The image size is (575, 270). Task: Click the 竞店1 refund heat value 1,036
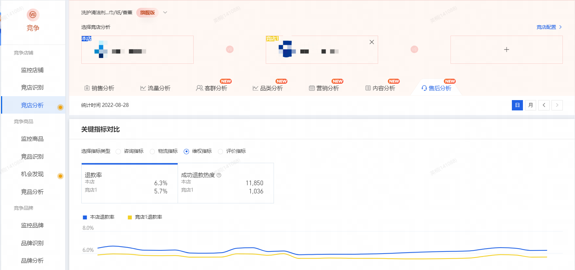[256, 191]
